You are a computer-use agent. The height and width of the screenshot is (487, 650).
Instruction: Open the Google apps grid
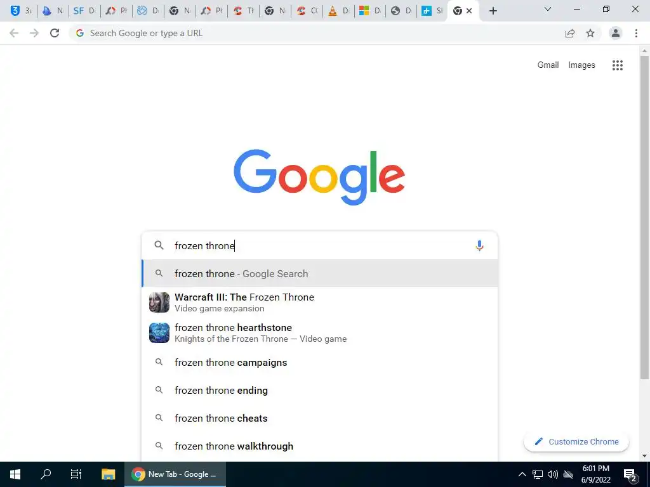coord(618,65)
